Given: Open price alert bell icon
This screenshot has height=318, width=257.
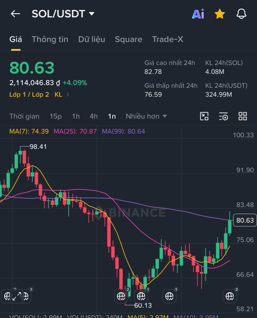Looking at the screenshot, I should point(242,14).
